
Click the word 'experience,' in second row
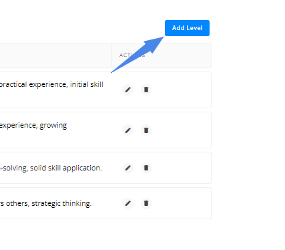pyautogui.click(x=19, y=126)
